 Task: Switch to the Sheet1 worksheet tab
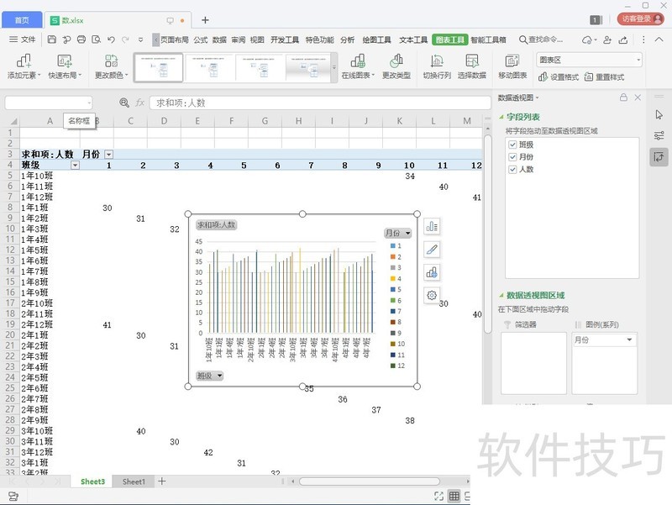[133, 481]
